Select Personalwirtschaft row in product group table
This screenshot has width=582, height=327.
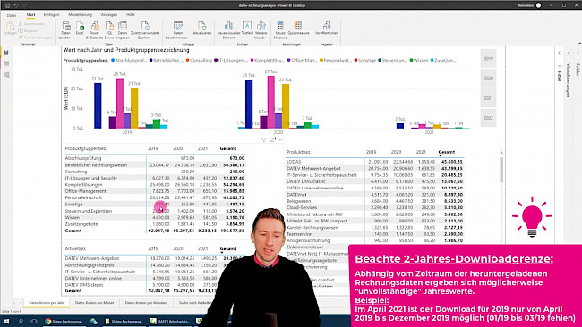(155, 197)
